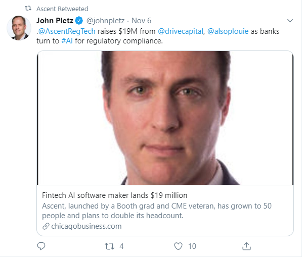The width and height of the screenshot is (302, 257).
Task: Open the article preview portrait image
Action: coord(165,118)
